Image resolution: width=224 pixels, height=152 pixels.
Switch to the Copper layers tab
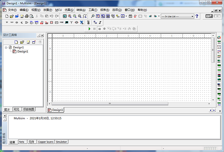point(46,142)
